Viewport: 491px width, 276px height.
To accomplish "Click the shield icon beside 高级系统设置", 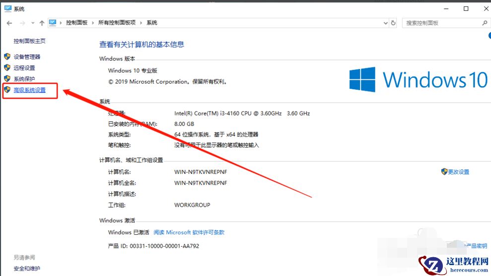I will 7,90.
